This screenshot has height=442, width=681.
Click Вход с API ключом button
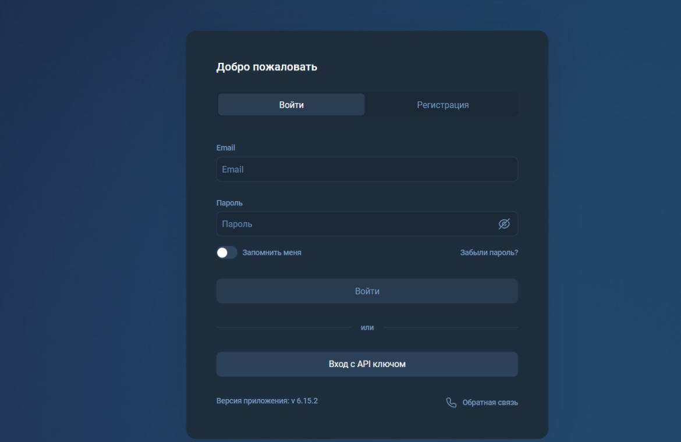tap(367, 364)
